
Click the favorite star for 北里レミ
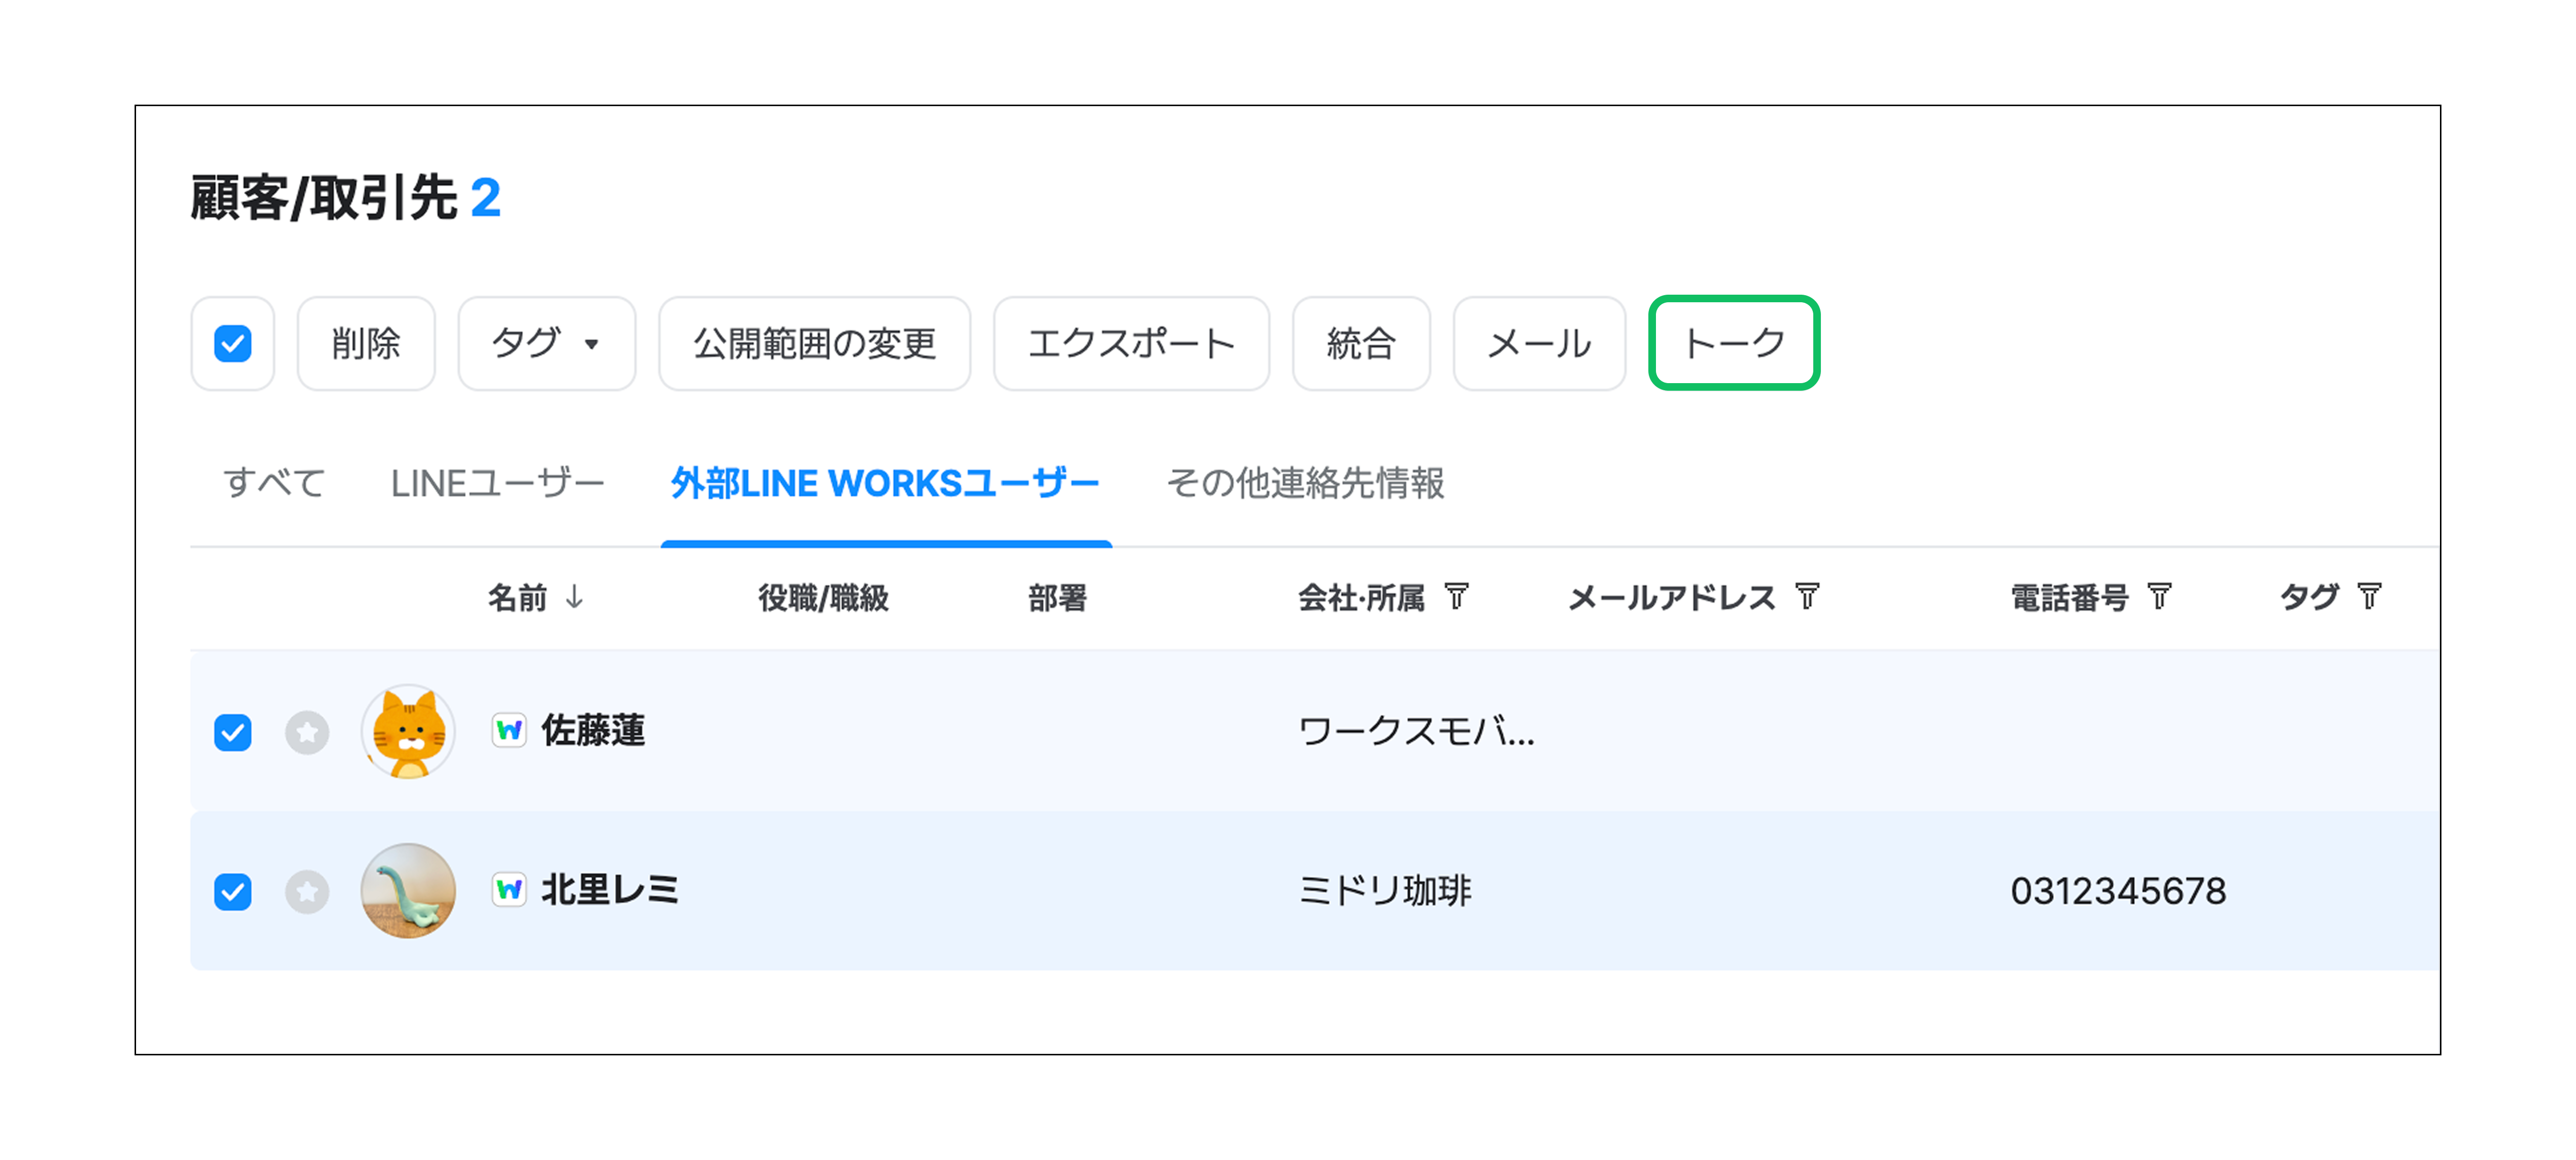tap(307, 891)
